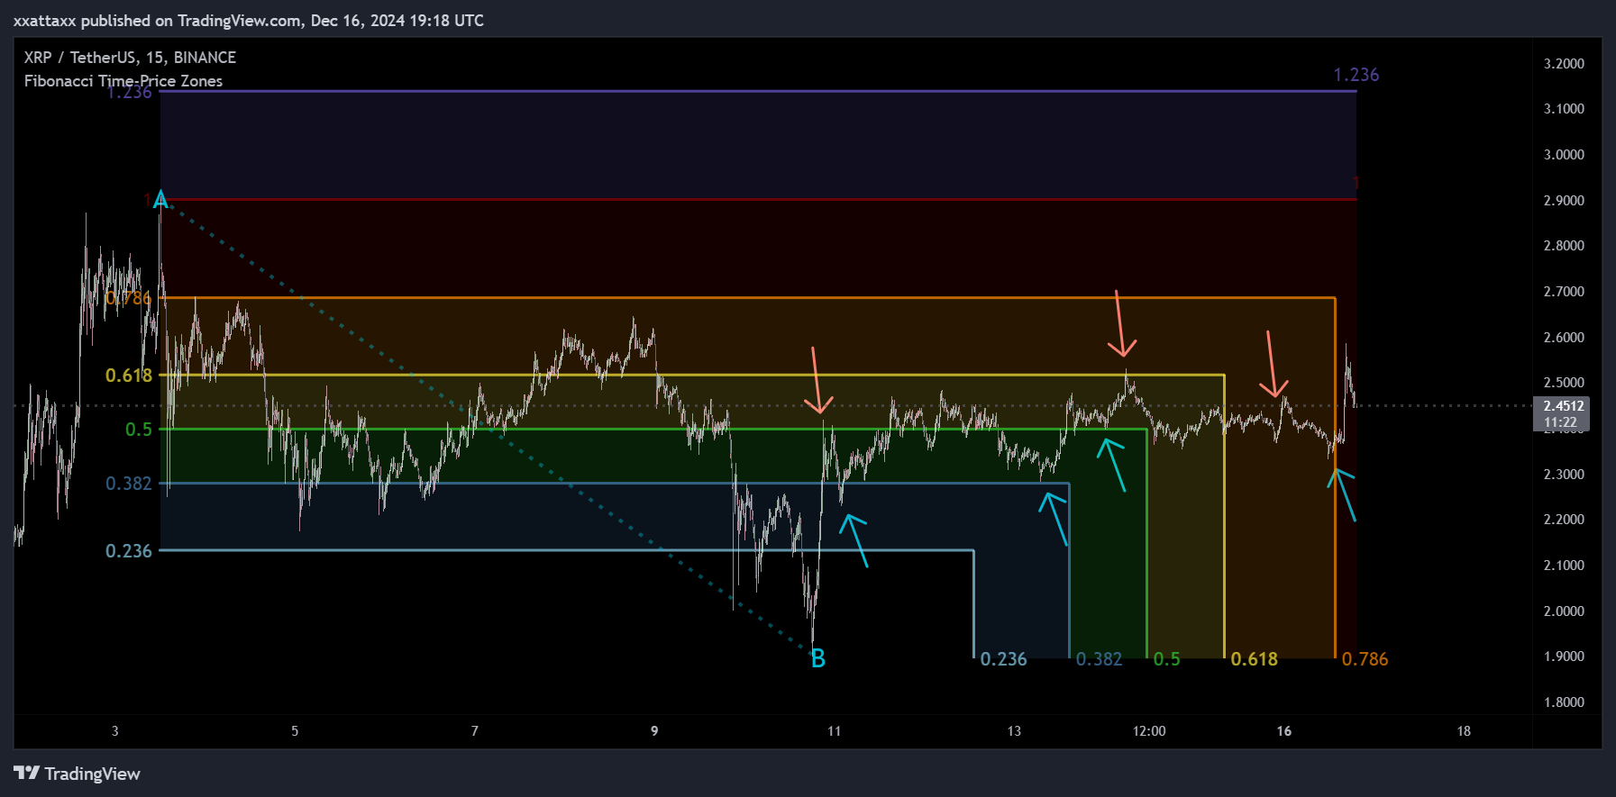Click the 0.382 time zone label at the bottom

pos(1099,659)
